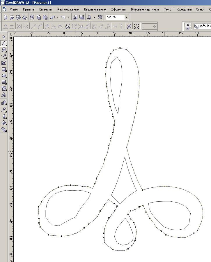211x262 pixels.
Task: Click Convert Curve to Line icon
Action: (33, 26)
